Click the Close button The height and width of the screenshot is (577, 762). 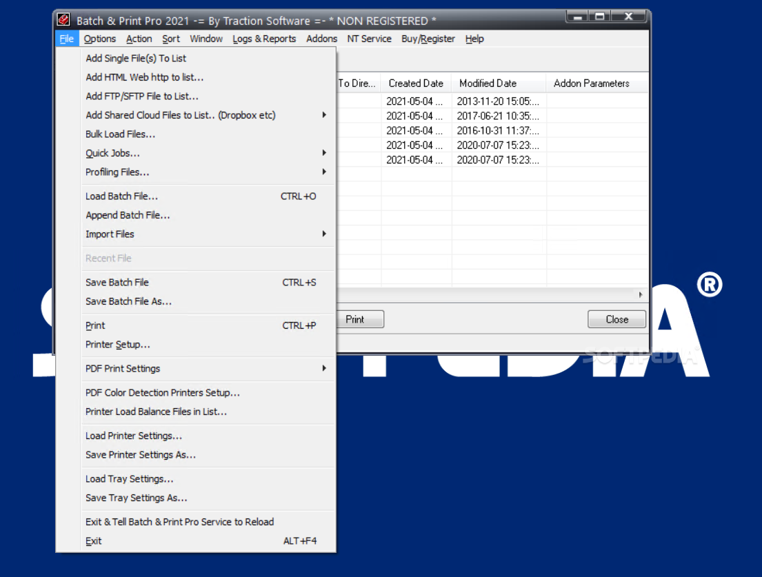point(616,319)
